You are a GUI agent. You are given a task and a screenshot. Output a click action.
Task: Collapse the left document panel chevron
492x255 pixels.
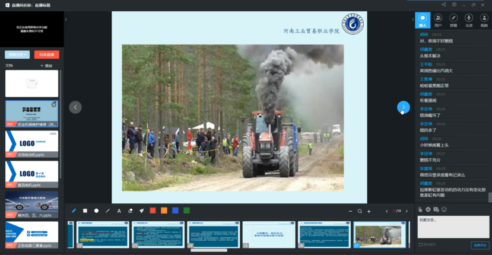pyautogui.click(x=66, y=20)
